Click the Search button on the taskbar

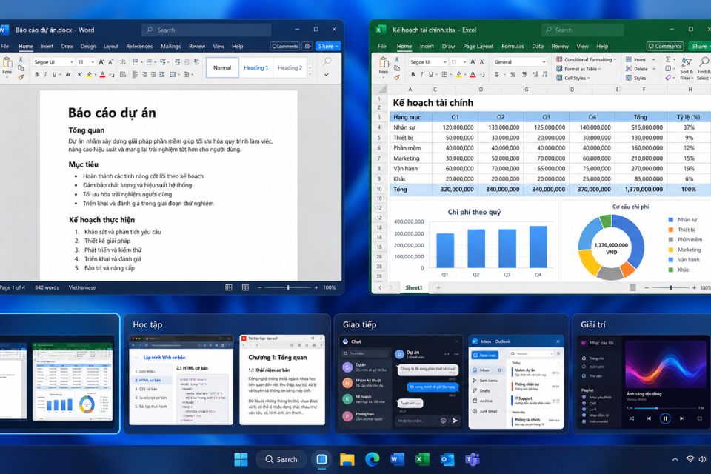pos(281,459)
